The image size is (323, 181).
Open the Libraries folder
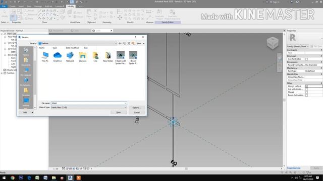[x=83, y=57]
